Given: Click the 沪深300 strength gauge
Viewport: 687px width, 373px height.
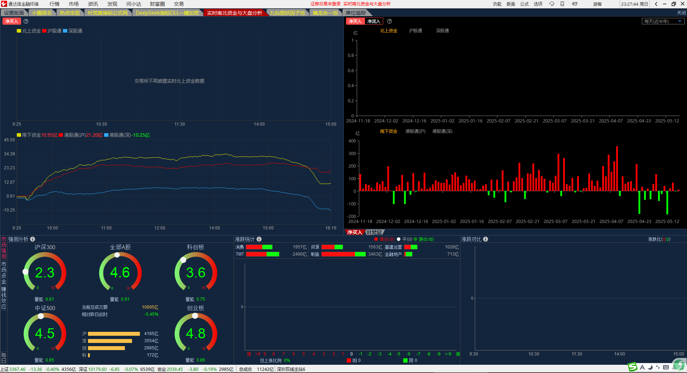Looking at the screenshot, I should [45, 271].
